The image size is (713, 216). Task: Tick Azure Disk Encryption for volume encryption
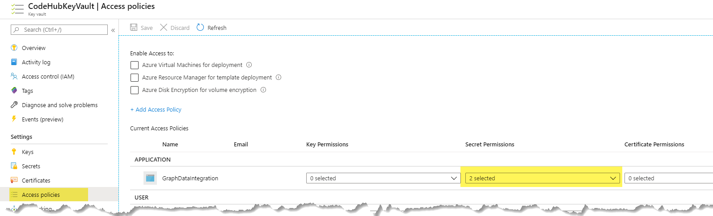135,90
